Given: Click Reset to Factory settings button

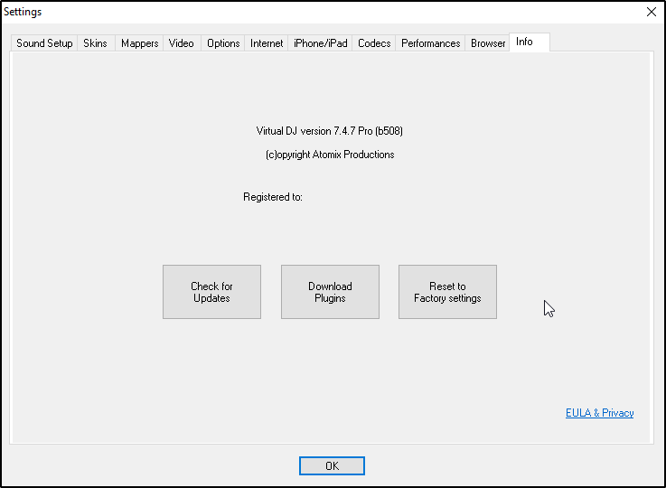Looking at the screenshot, I should coord(447,292).
